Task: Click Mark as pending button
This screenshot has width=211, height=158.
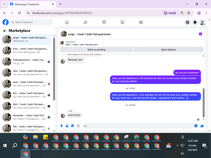Action: point(96,50)
